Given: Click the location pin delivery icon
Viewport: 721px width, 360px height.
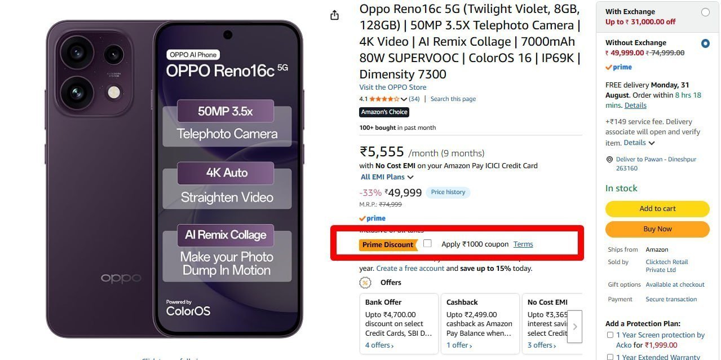Looking at the screenshot, I should (609, 160).
